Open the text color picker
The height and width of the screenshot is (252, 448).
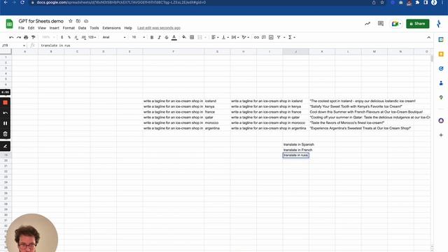174,37
